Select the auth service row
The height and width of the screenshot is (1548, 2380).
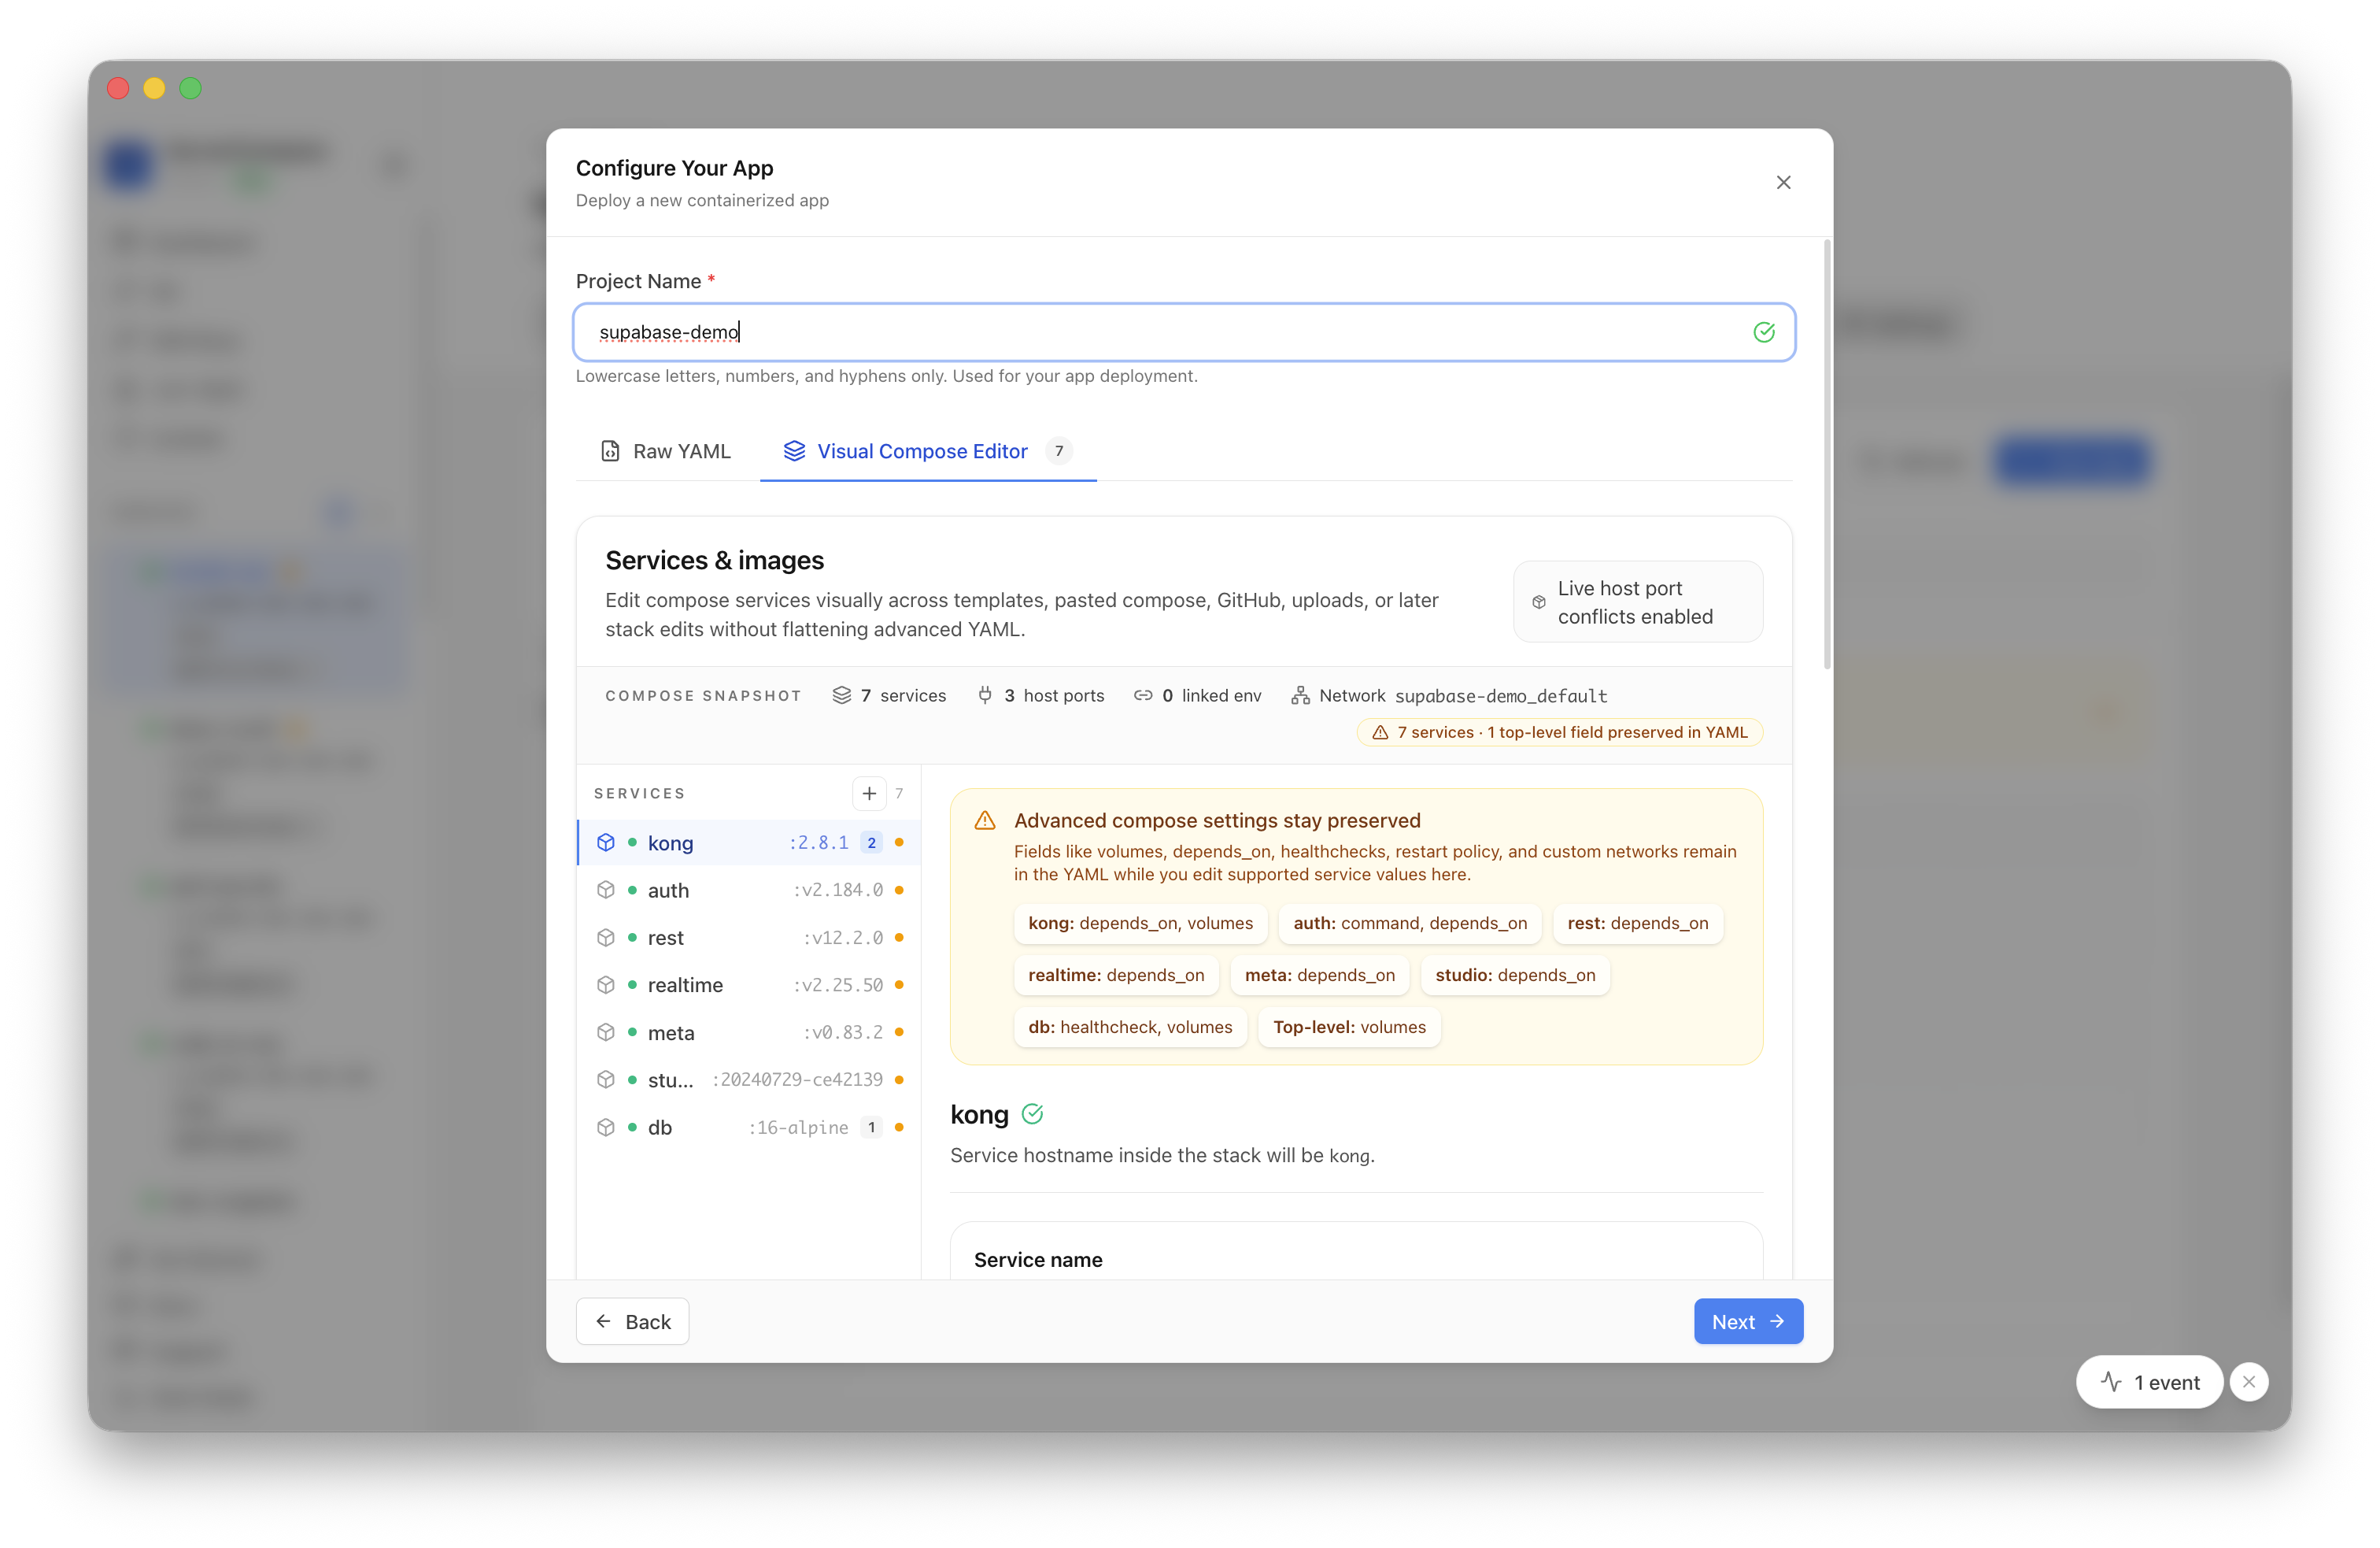pyautogui.click(x=749, y=890)
